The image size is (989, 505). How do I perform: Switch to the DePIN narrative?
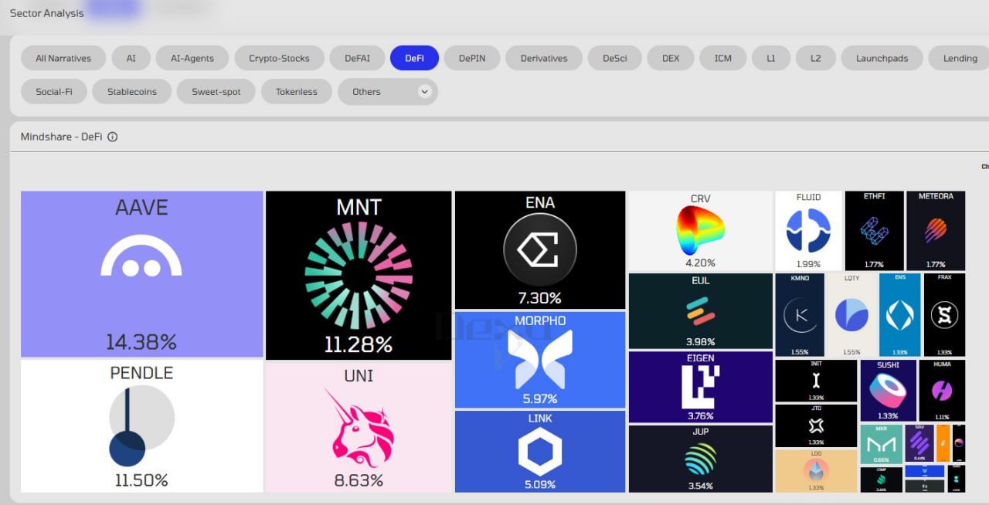pyautogui.click(x=472, y=58)
